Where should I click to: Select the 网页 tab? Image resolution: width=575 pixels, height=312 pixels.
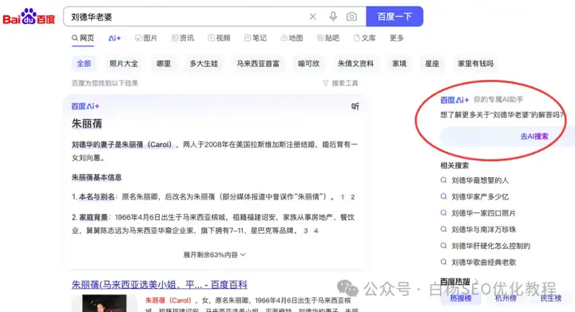coord(83,38)
